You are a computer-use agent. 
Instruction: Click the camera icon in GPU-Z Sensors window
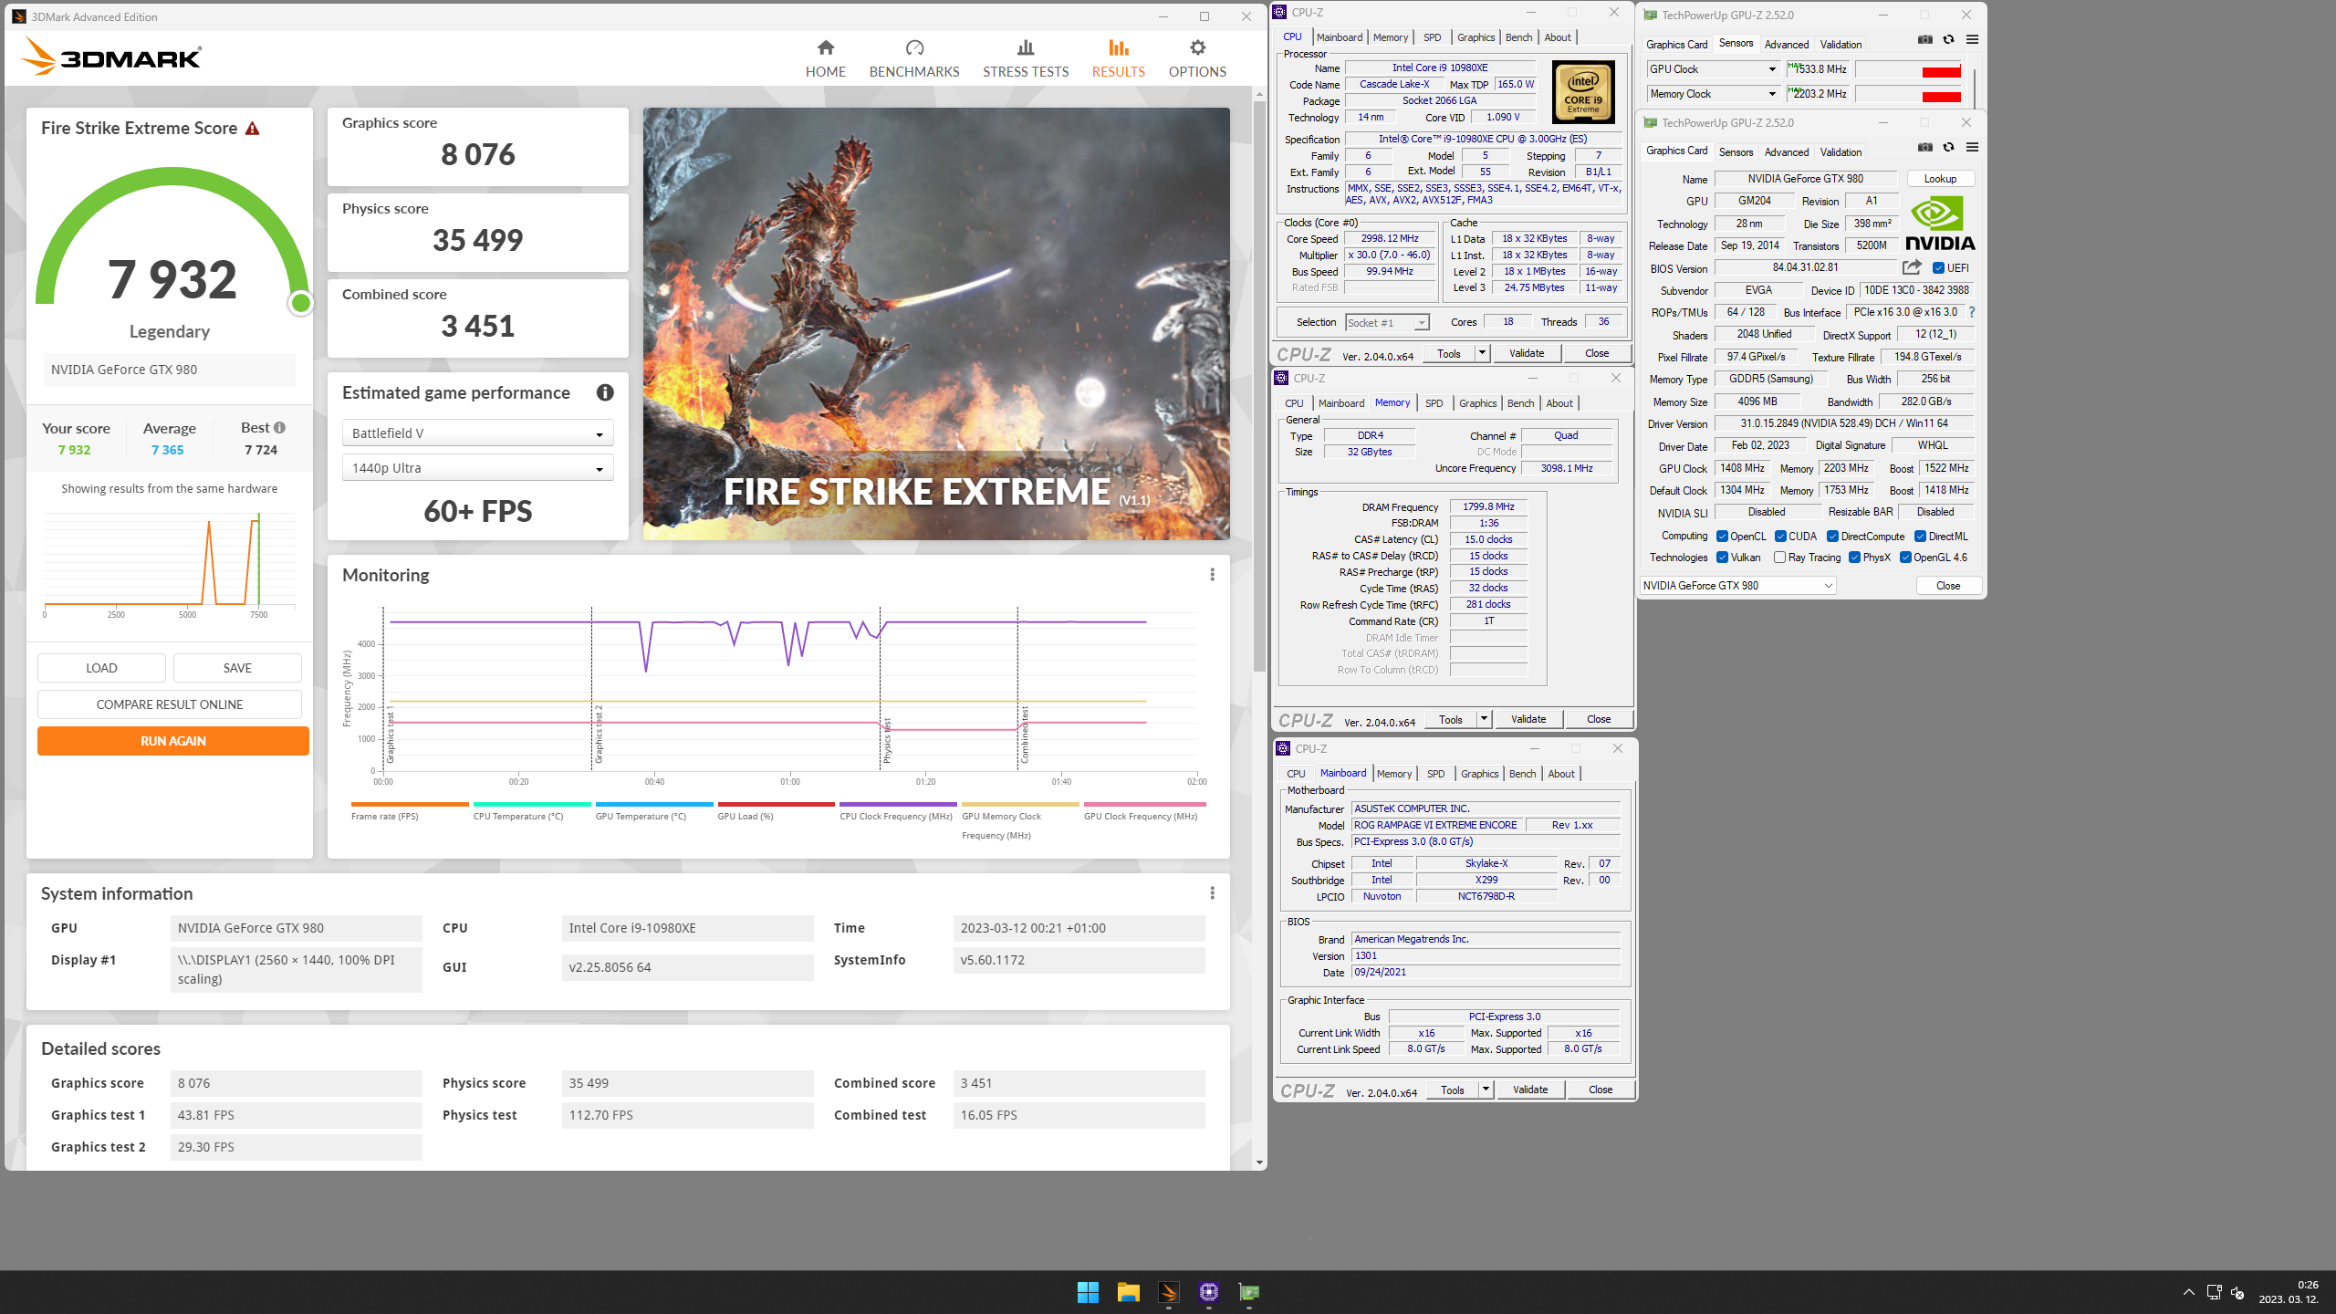click(x=1924, y=39)
